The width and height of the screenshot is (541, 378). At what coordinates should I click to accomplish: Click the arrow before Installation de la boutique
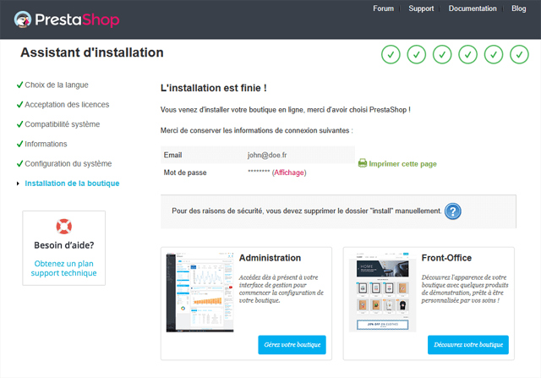coord(18,184)
